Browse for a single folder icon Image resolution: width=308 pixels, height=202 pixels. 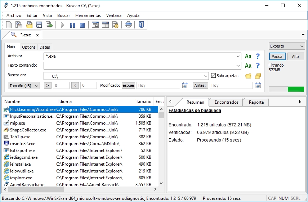[248, 76]
